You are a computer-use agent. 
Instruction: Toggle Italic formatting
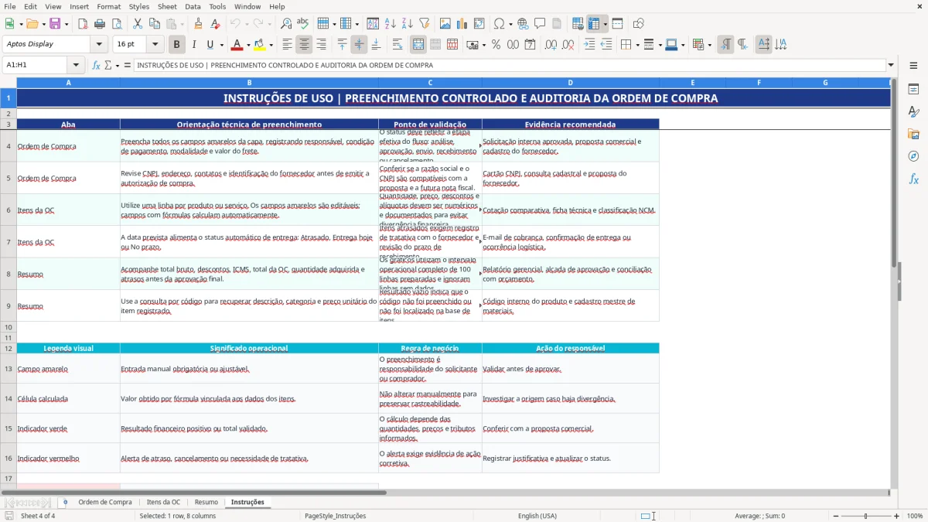pos(193,45)
